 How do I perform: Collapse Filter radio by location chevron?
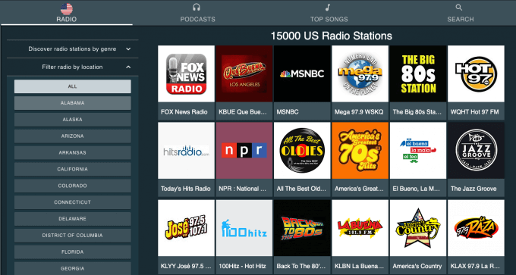128,67
